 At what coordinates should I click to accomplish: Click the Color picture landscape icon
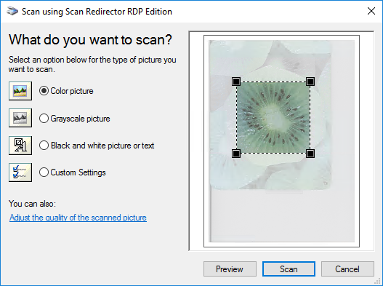coord(20,91)
